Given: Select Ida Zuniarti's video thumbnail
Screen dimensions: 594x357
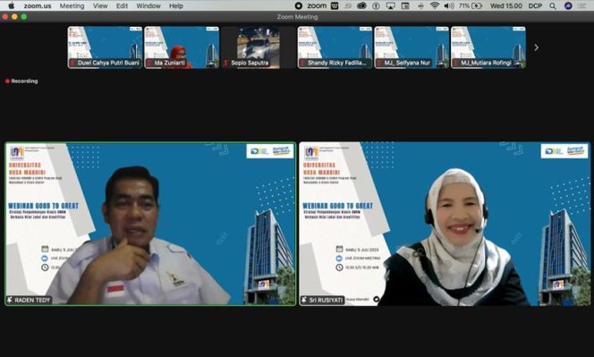Looking at the screenshot, I should [x=182, y=47].
